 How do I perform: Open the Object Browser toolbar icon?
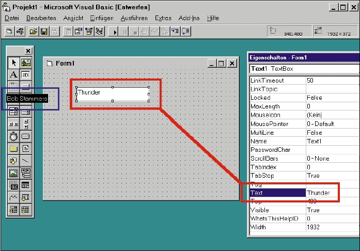89,31
